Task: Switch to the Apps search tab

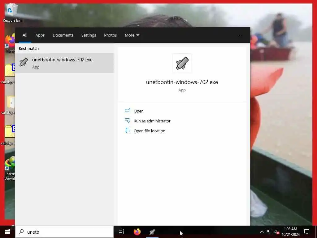Action: (40, 35)
